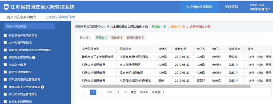Check the 校车及交通安全管理情况 checkbox

point(5,80)
